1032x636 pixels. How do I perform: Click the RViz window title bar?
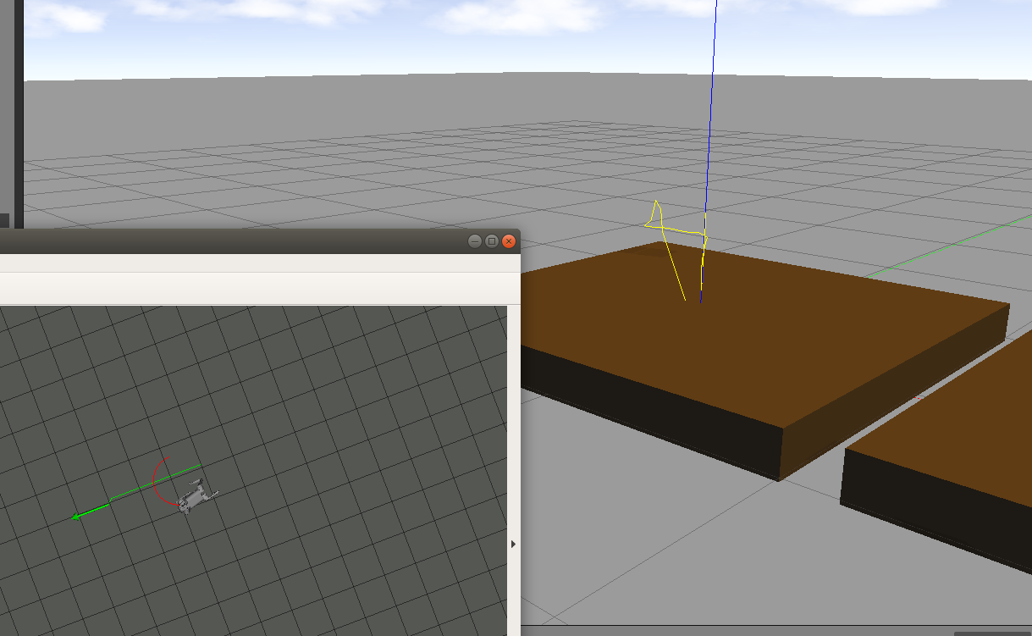(x=254, y=241)
